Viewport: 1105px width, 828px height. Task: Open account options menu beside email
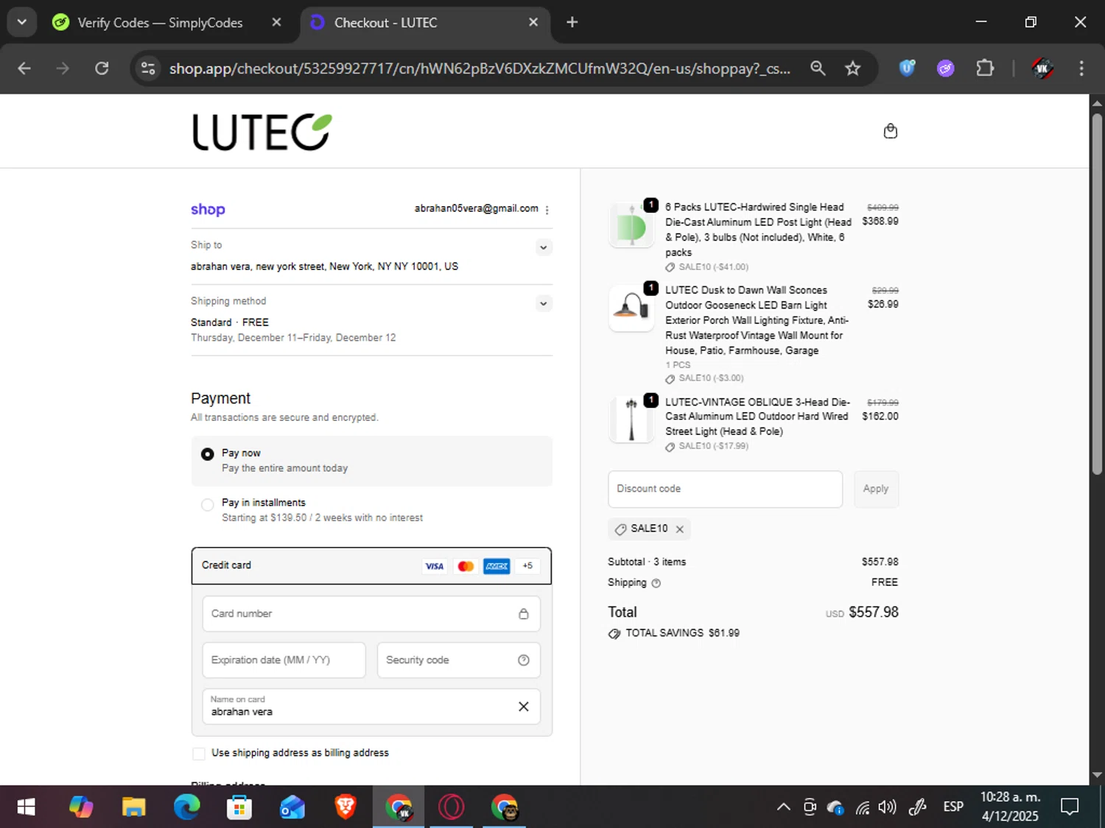(547, 210)
